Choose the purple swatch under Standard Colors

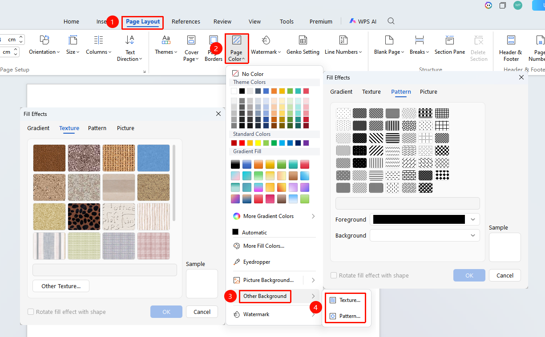(306, 143)
